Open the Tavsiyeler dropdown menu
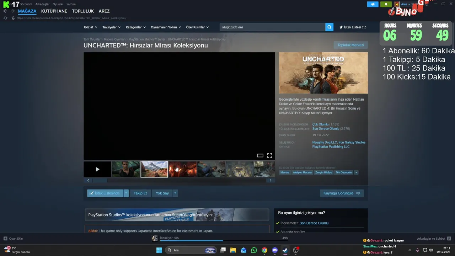 point(111,27)
